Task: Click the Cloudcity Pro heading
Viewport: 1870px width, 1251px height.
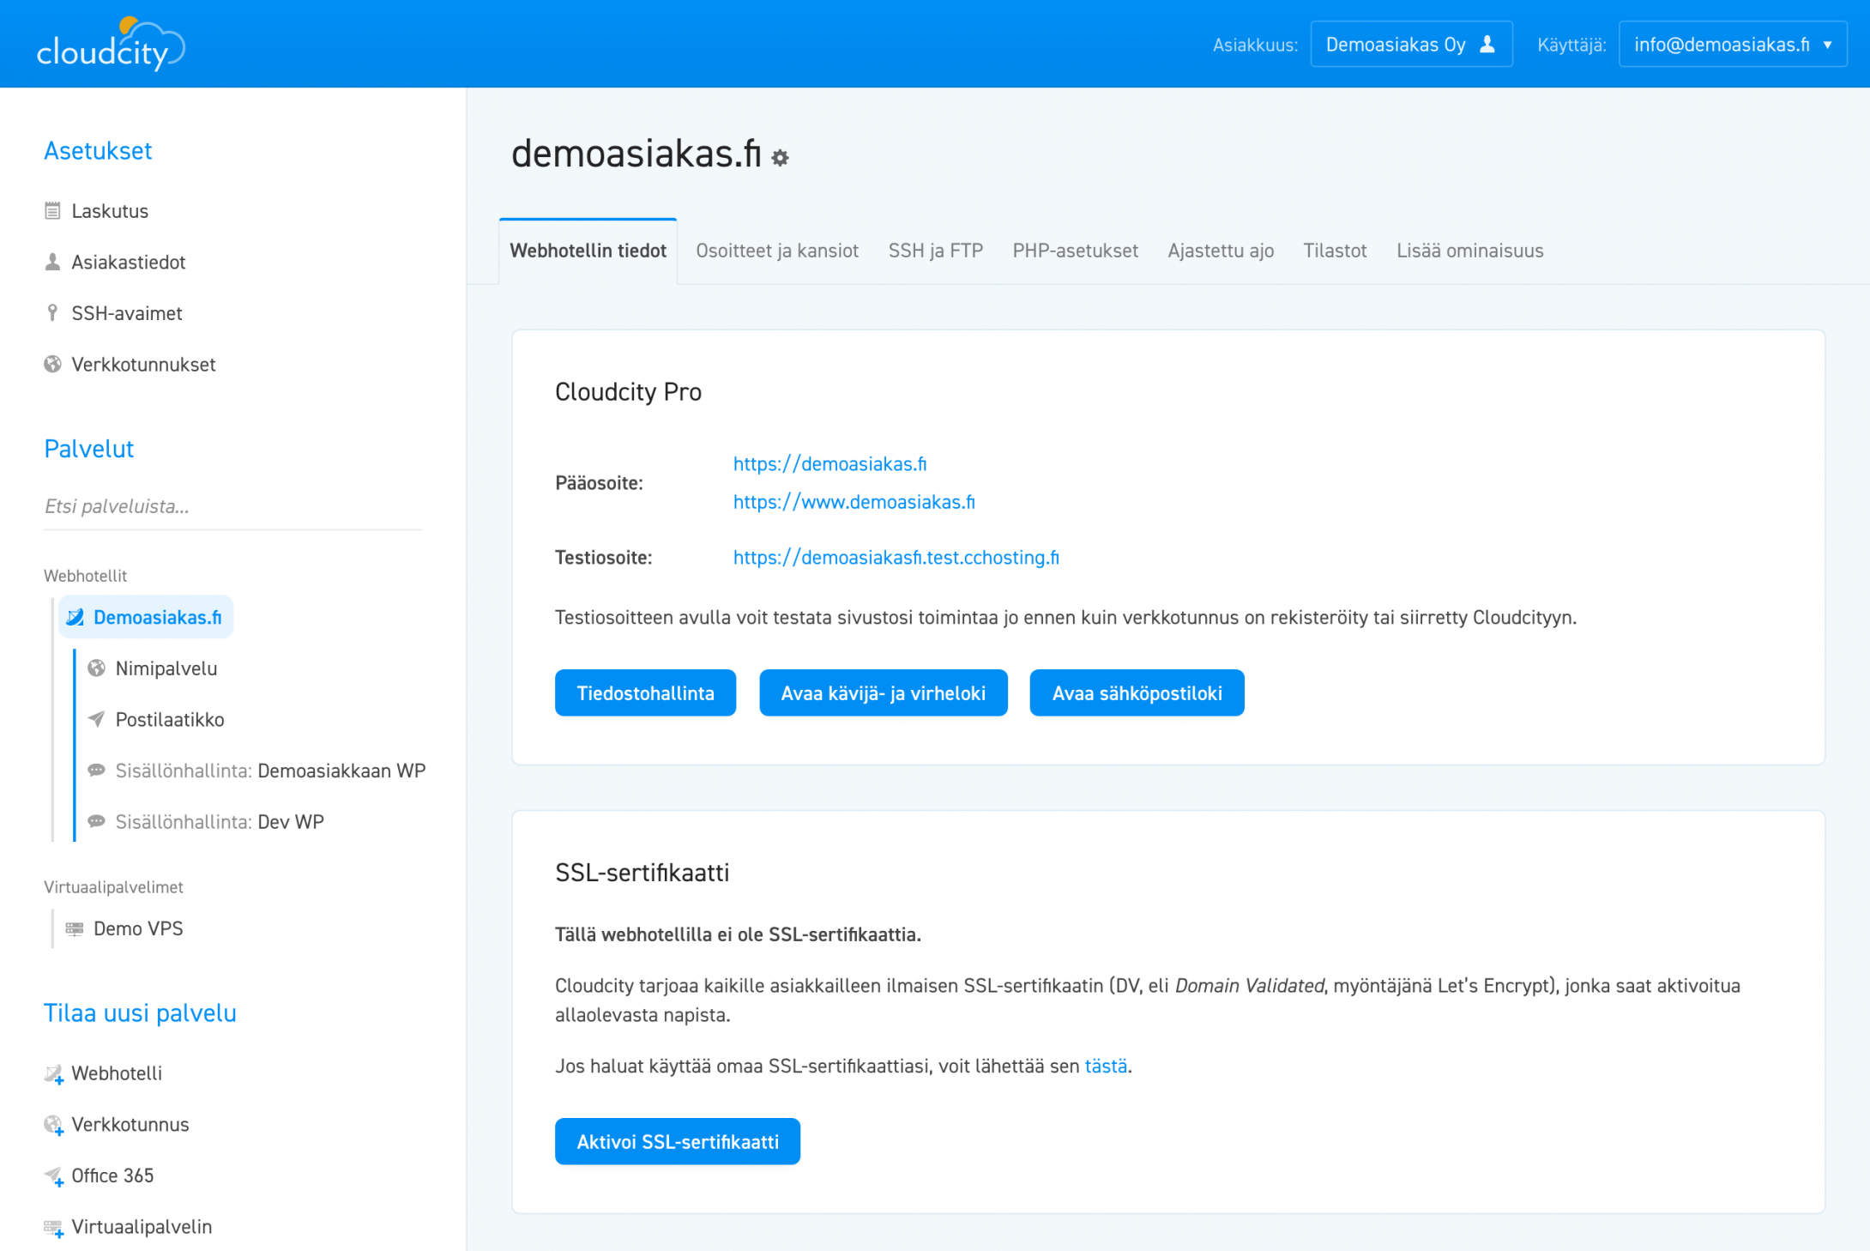Action: pyautogui.click(x=628, y=392)
